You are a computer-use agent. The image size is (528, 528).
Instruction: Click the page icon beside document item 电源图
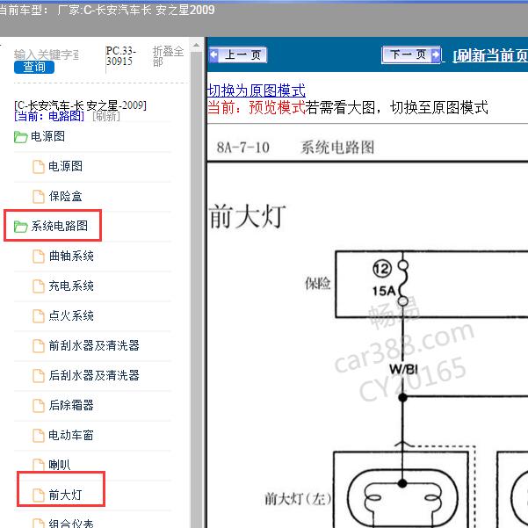39,167
